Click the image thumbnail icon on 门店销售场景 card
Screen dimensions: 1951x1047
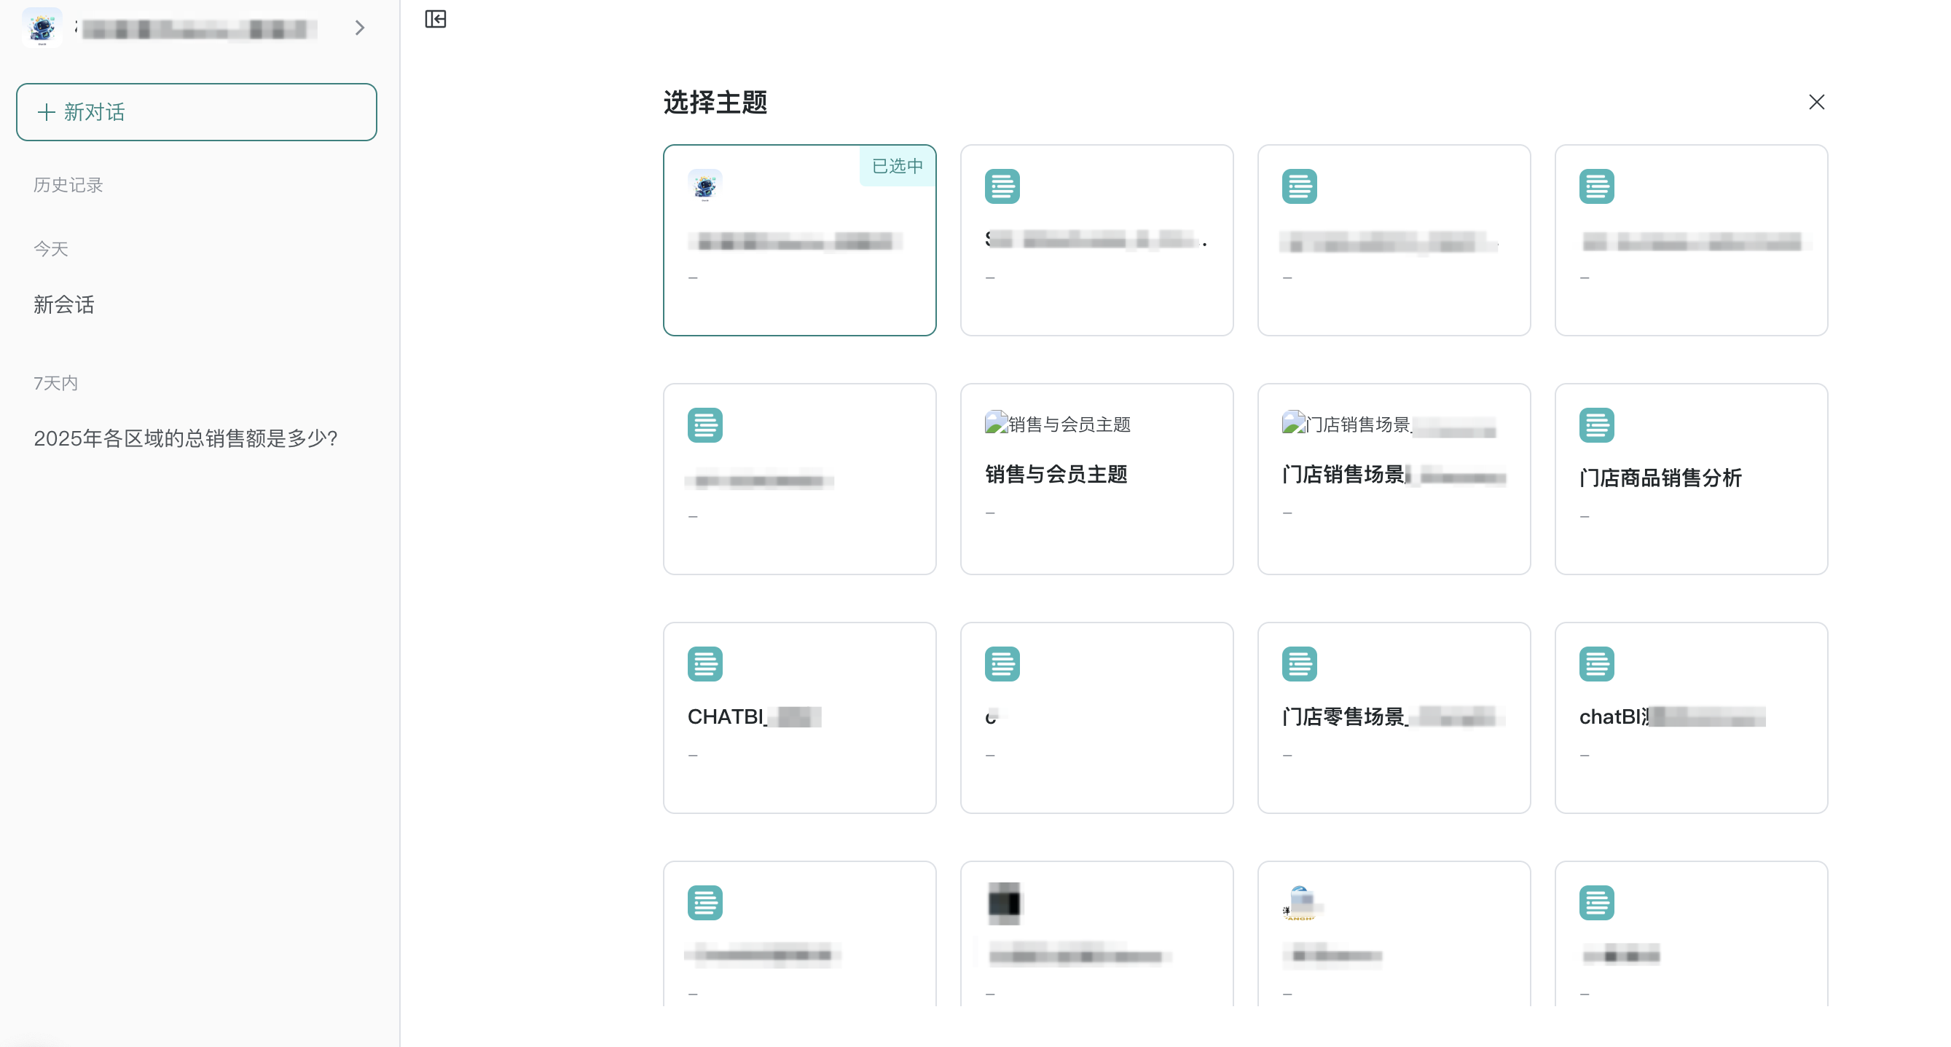[x=1289, y=422]
